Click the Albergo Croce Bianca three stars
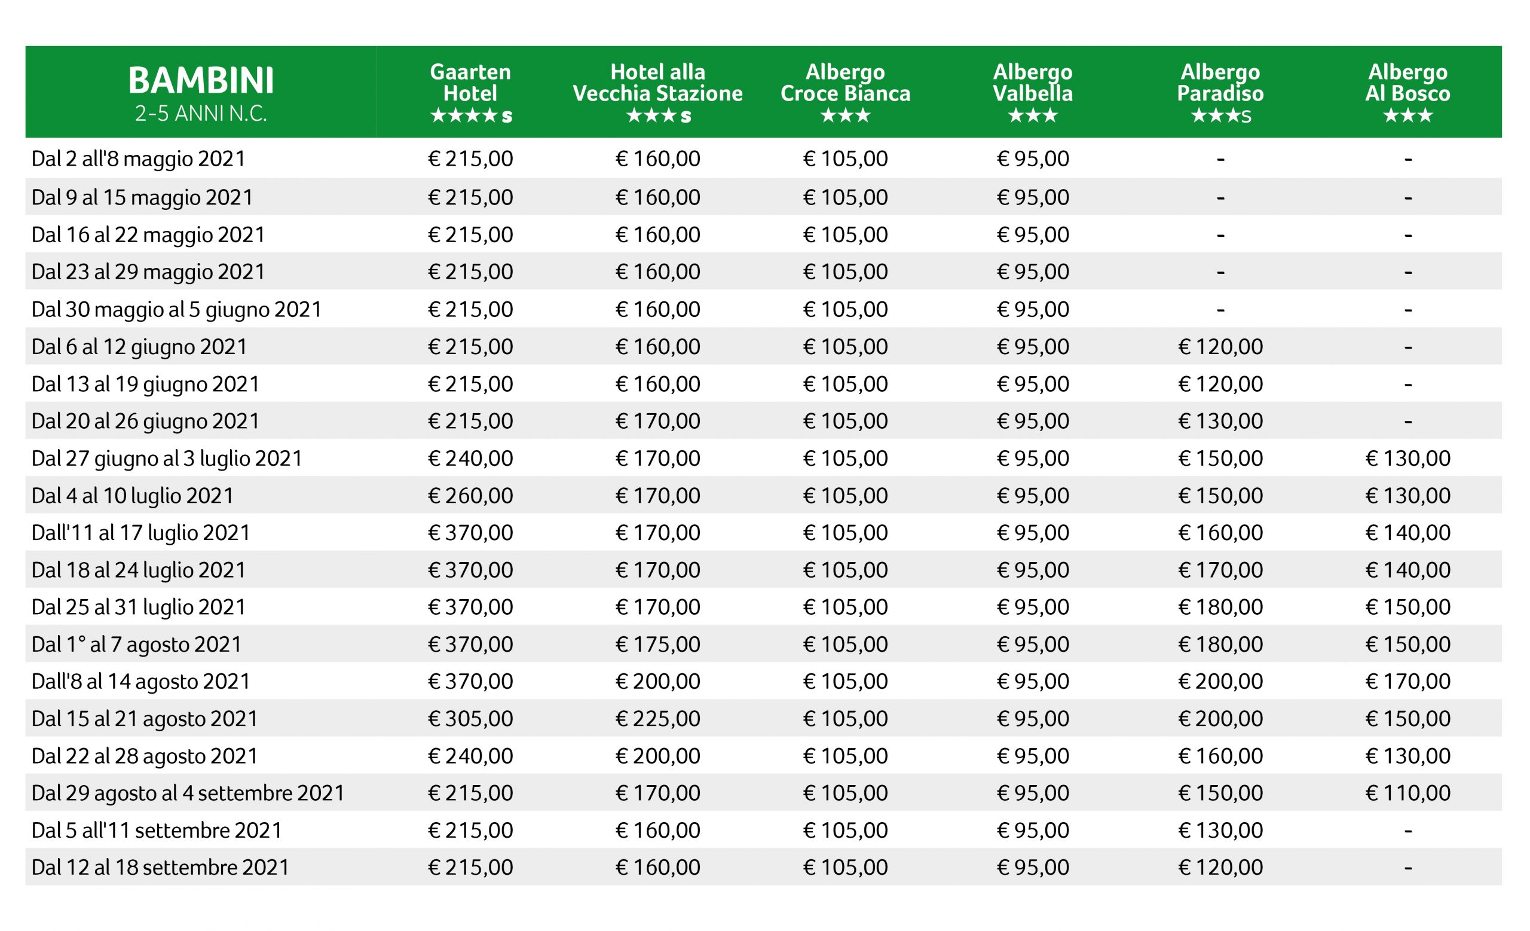The image size is (1530, 931). (845, 115)
